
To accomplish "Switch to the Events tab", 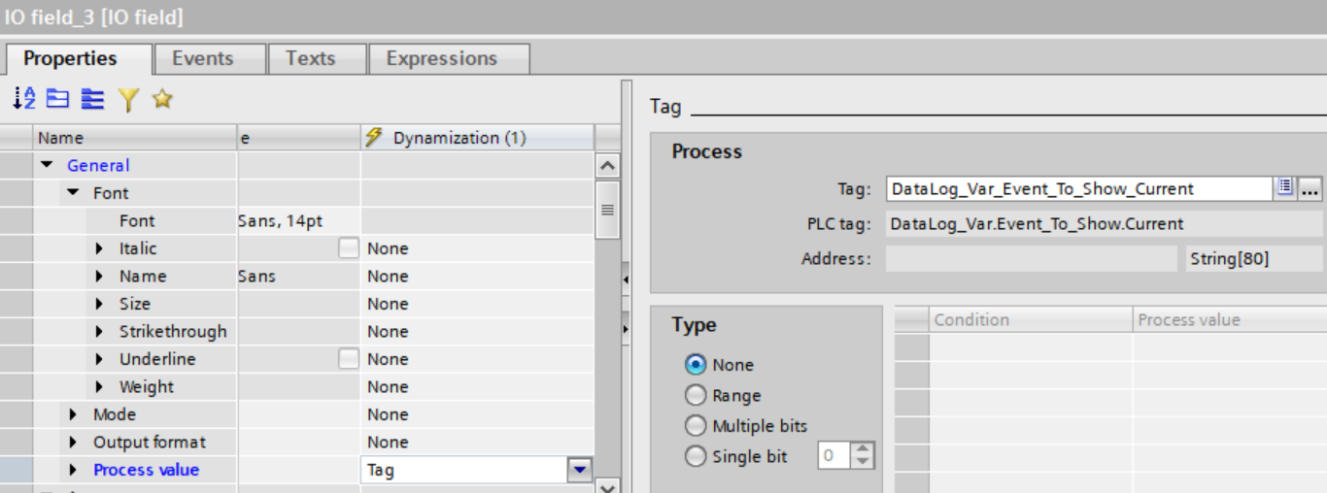I will [202, 58].
